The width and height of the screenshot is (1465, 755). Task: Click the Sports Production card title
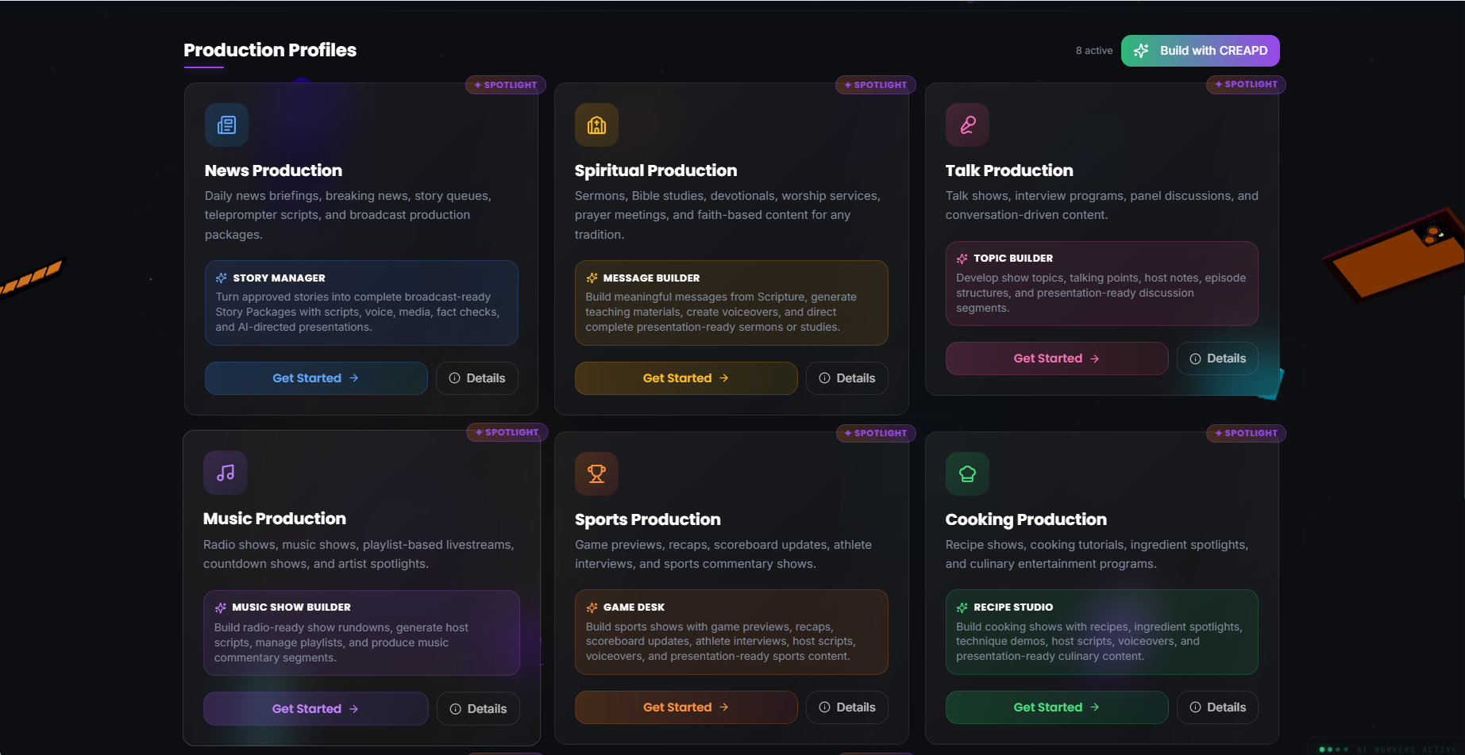tap(648, 519)
